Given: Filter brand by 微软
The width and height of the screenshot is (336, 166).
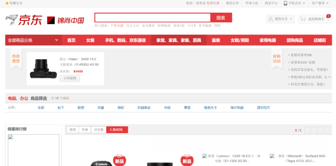Looking at the screenshot, I should click(121, 108).
